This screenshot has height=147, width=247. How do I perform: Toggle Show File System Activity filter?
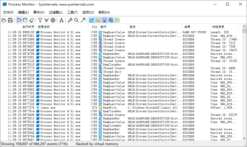coord(98,20)
